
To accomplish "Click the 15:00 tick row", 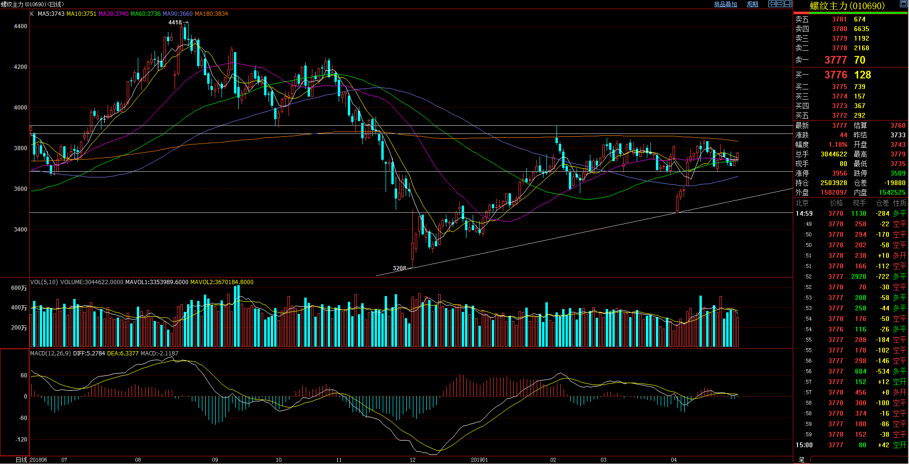I will click(x=851, y=445).
